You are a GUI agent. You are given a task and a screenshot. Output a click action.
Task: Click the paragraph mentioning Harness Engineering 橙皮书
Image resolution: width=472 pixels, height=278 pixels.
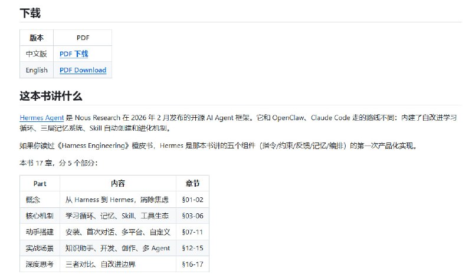[218, 145]
